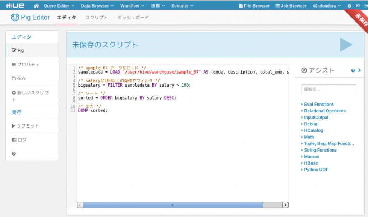
Task: Switch to the スクリプト tab
Action: [x=97, y=18]
